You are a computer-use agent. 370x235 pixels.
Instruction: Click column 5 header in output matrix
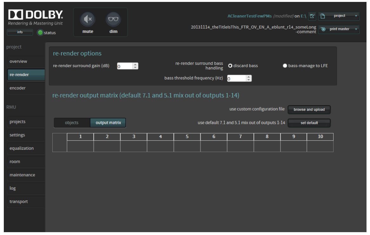tap(187, 137)
